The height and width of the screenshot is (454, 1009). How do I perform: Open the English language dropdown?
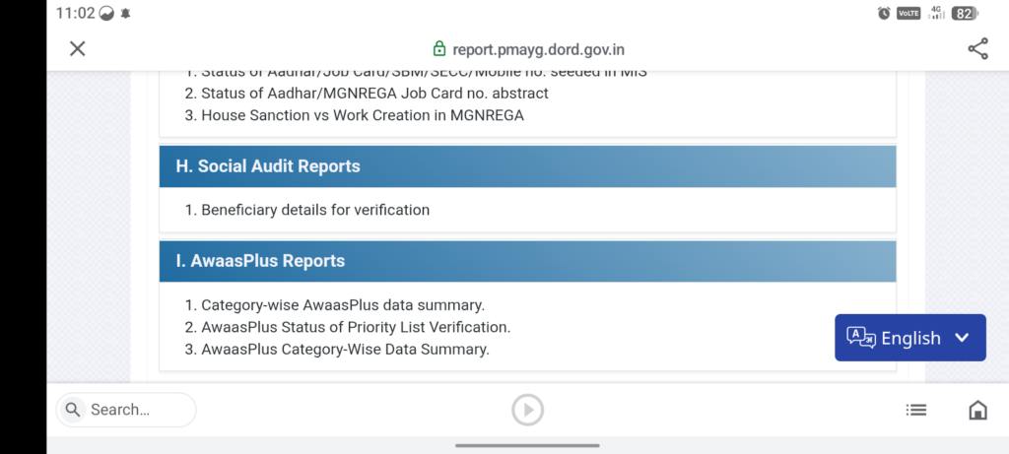pyautogui.click(x=909, y=338)
